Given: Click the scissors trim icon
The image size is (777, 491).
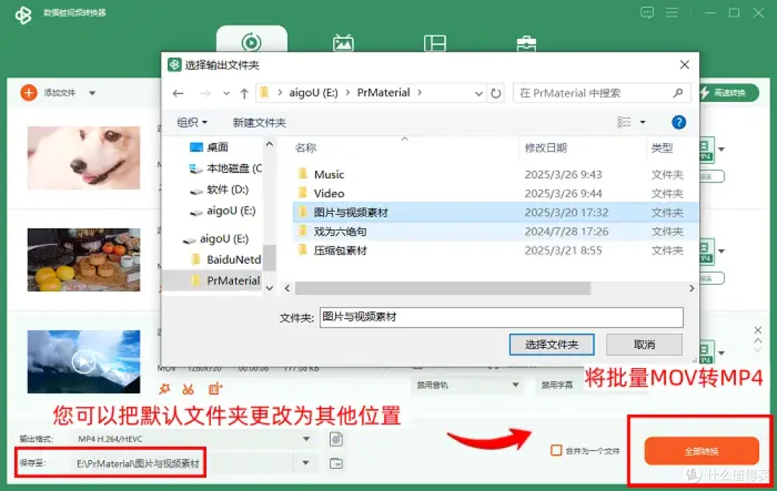Looking at the screenshot, I should (188, 390).
